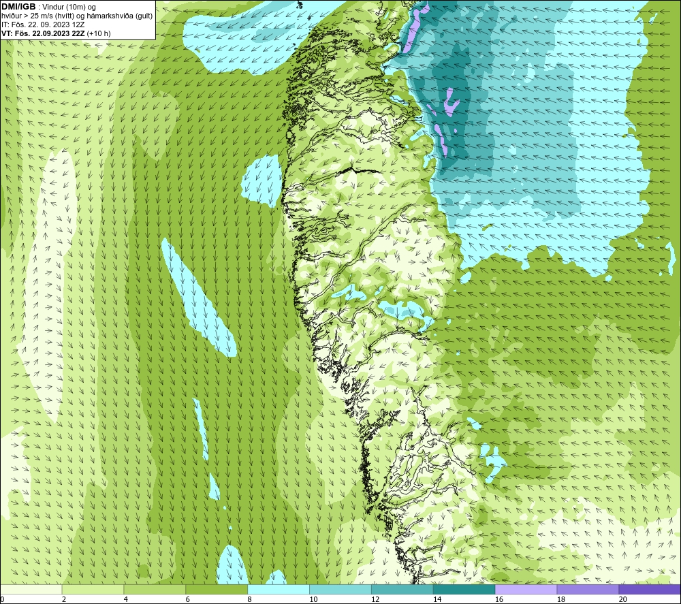Click the legend tick label '8'
Viewport: 681px width, 604px height.
[249, 599]
